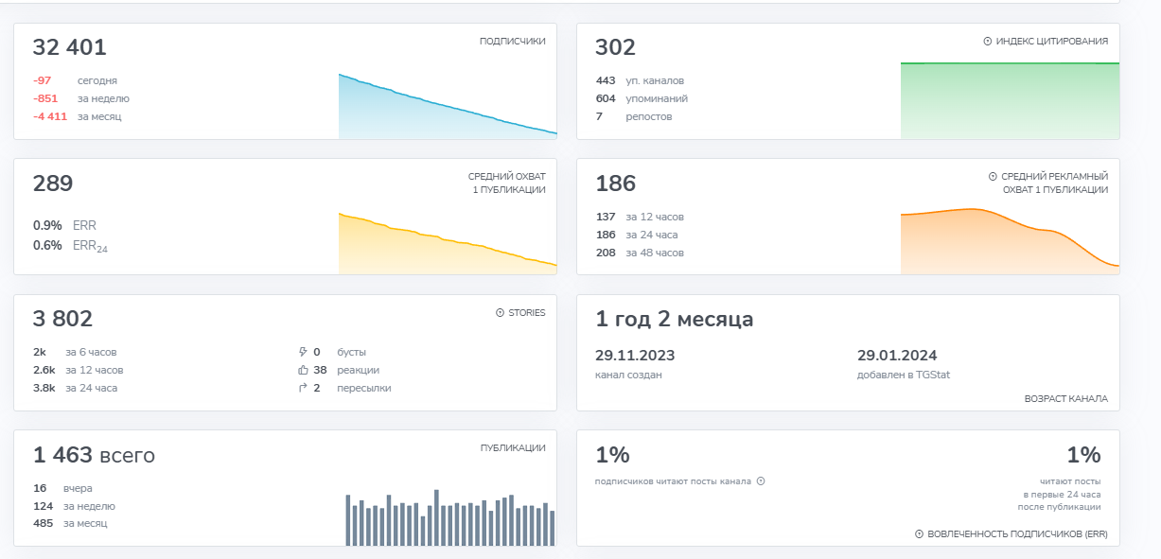Click the Возраст канала label
1161x559 pixels.
click(1065, 399)
